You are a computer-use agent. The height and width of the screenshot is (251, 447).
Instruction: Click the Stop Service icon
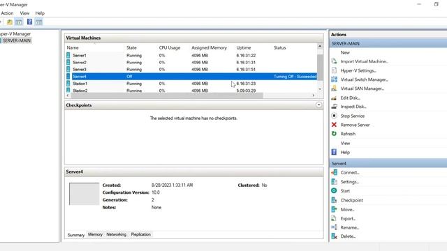point(334,116)
